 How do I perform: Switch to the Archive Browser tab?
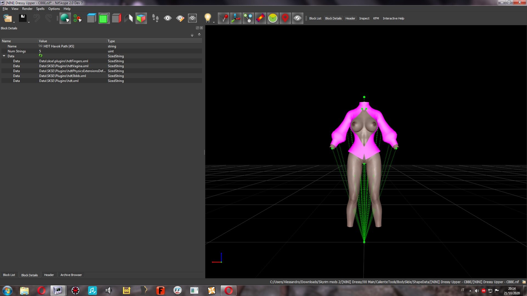71,275
